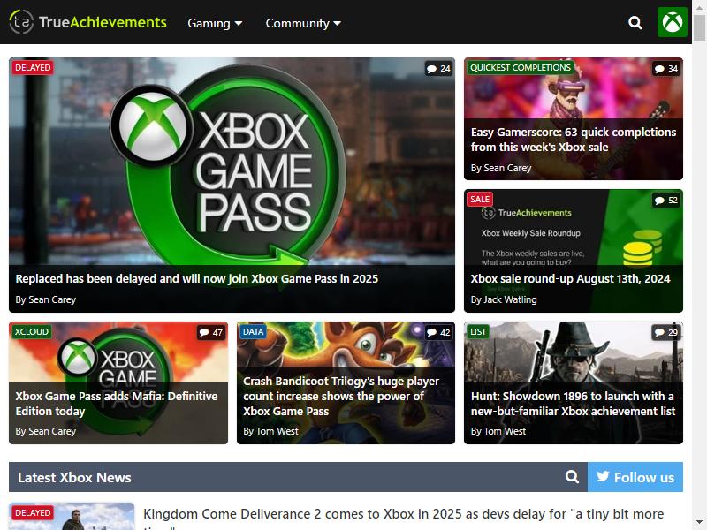Click the green Xbox logo button

(x=673, y=22)
